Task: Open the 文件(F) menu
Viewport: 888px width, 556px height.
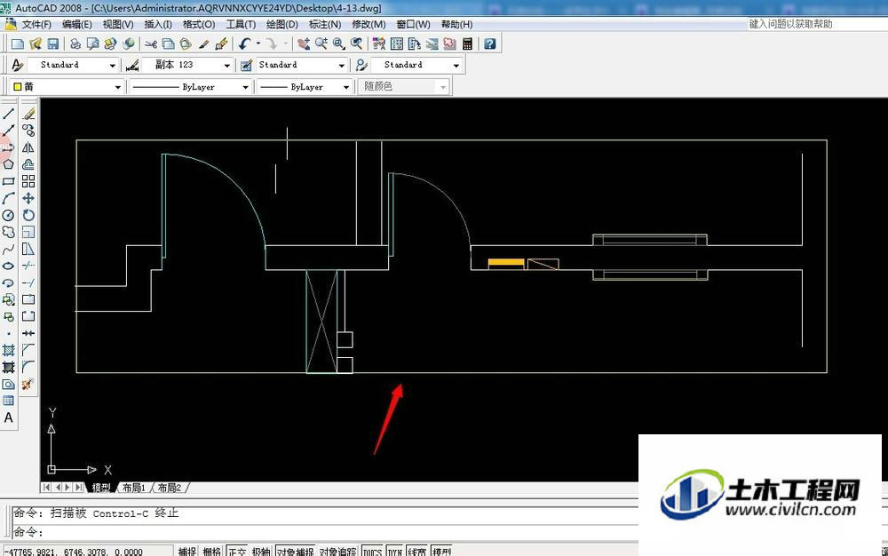Action: (x=36, y=24)
